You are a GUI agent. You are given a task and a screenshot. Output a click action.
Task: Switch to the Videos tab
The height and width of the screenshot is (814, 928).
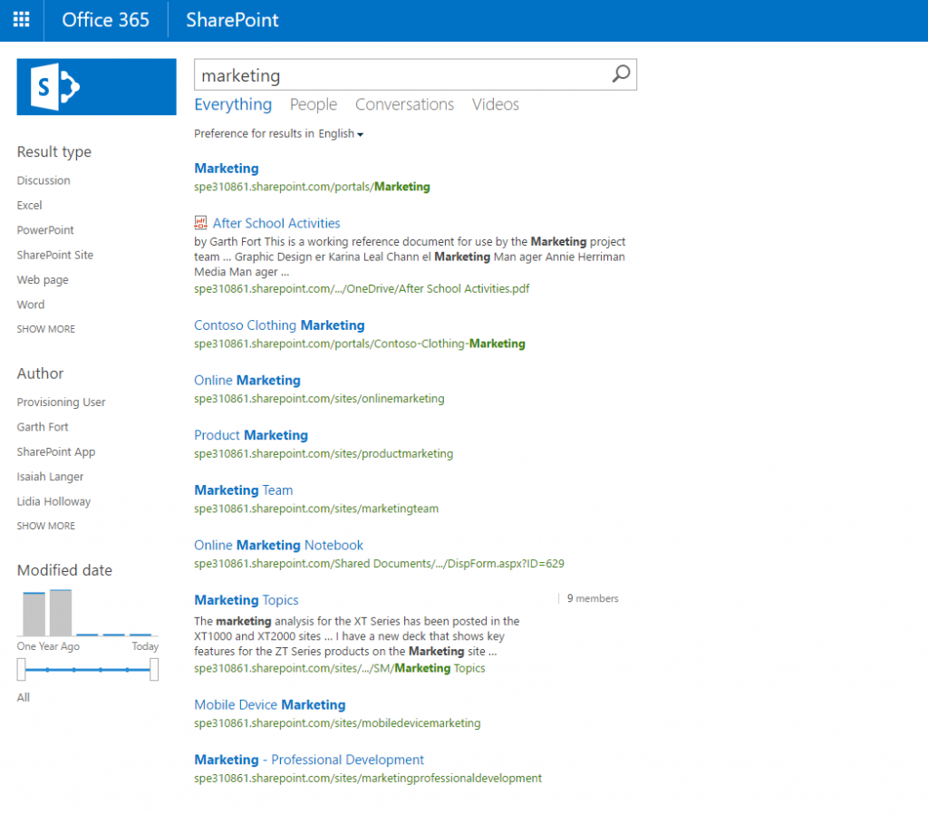tap(496, 104)
